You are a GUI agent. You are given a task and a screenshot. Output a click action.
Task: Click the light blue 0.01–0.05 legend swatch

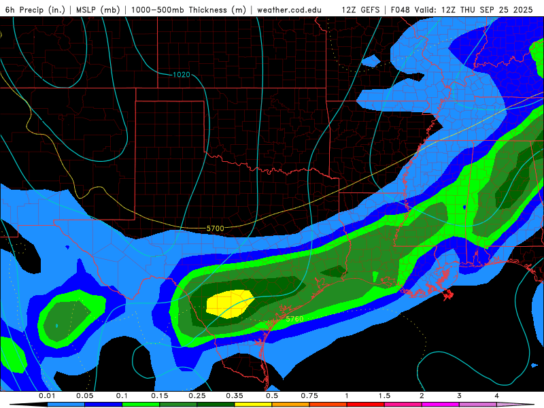pos(66,405)
